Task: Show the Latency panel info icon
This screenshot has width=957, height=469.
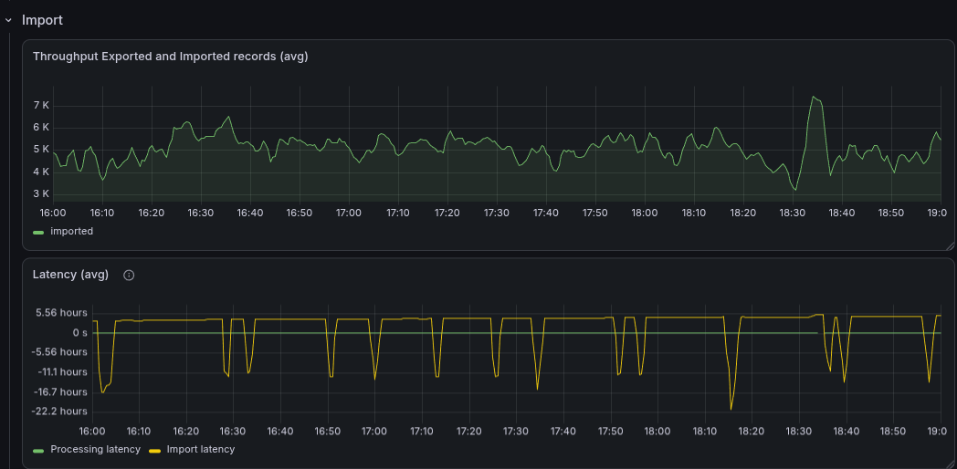Action: [x=129, y=275]
